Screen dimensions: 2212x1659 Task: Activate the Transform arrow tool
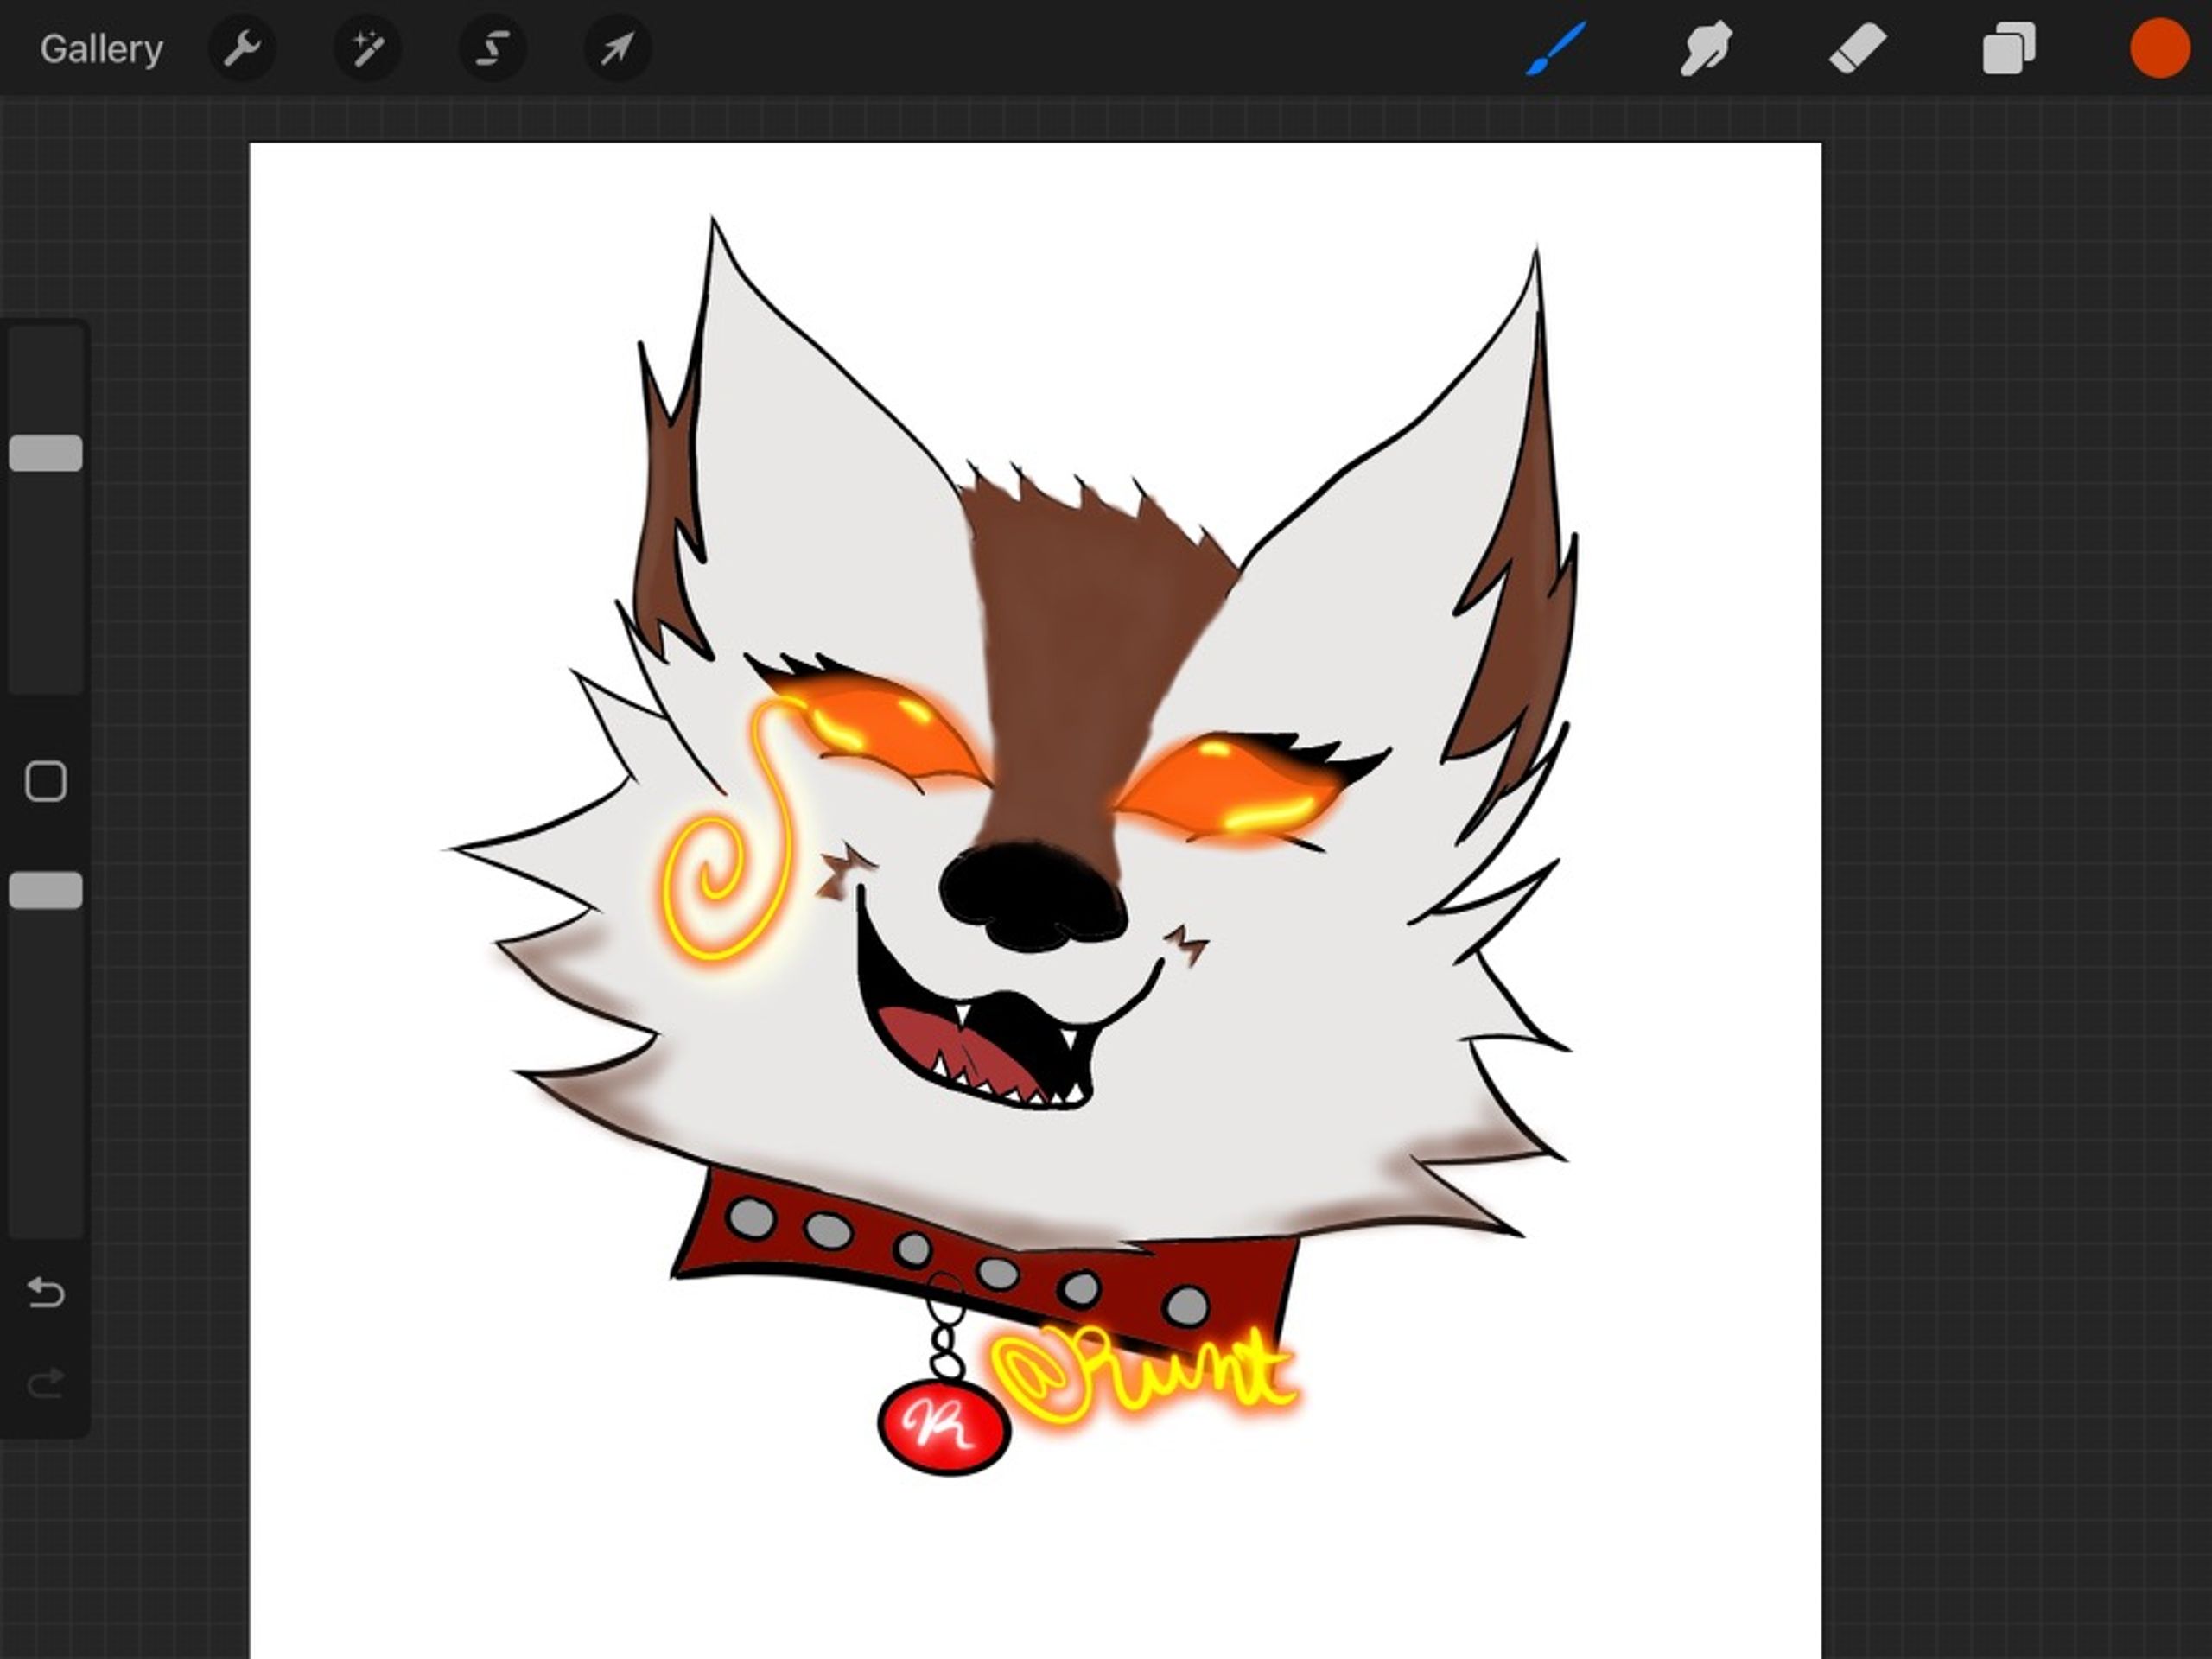coord(617,49)
